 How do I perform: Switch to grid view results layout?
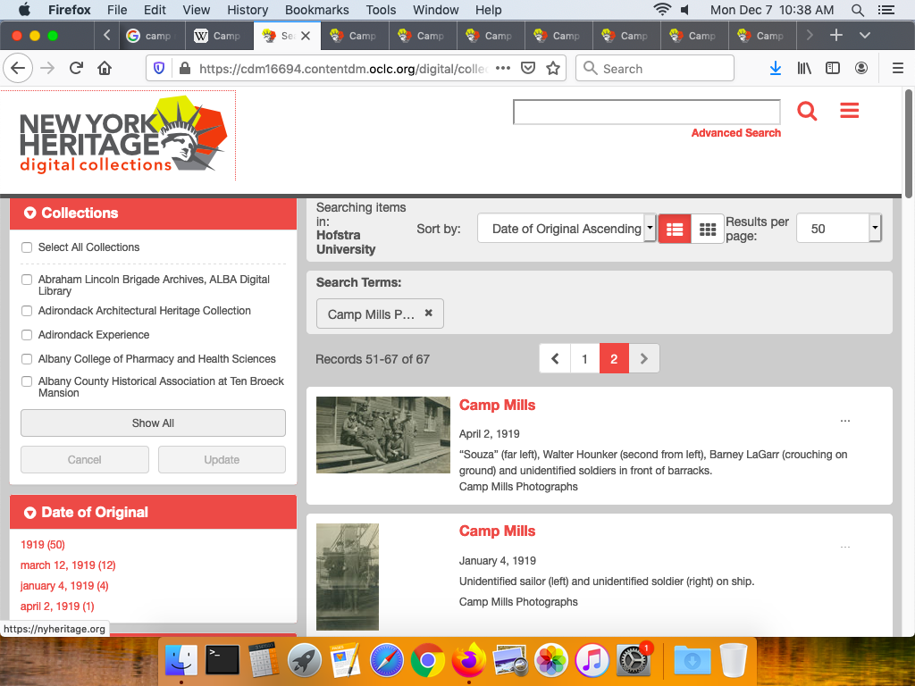pyautogui.click(x=708, y=230)
